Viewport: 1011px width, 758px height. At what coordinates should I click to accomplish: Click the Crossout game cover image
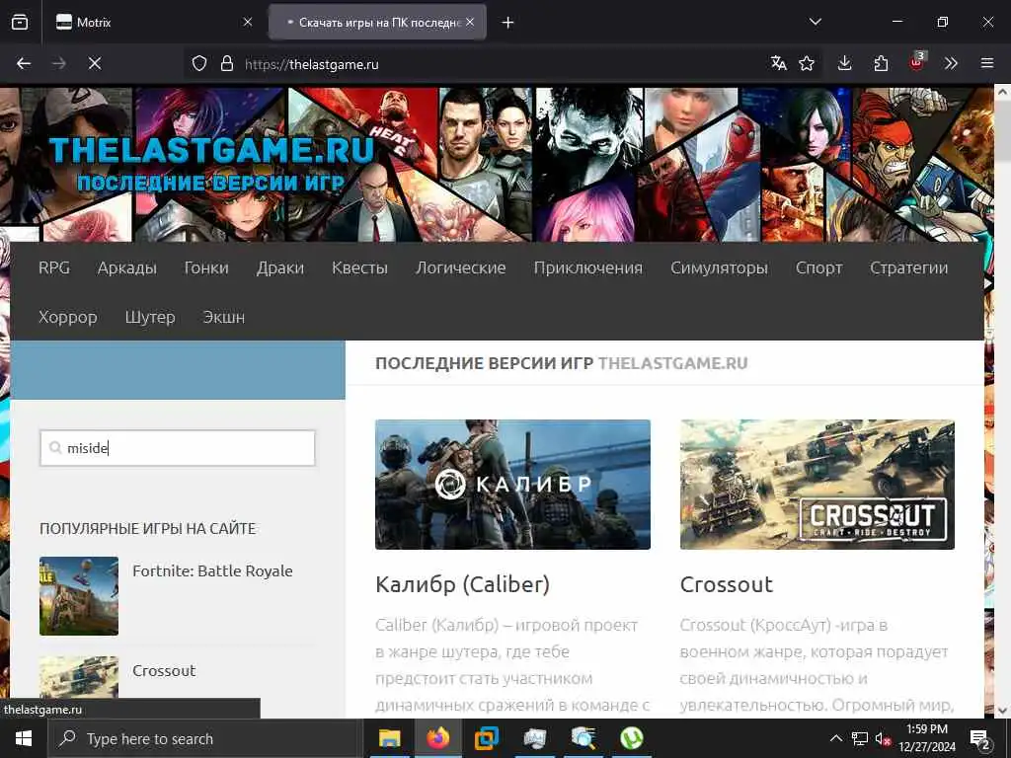(x=817, y=484)
